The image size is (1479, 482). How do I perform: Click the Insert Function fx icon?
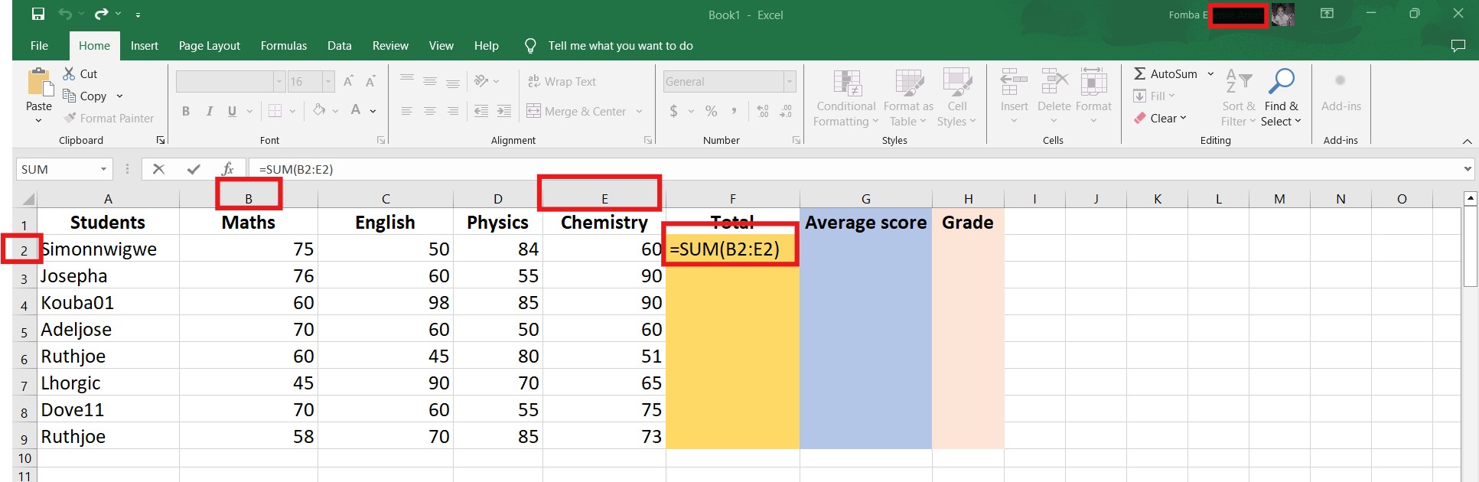pyautogui.click(x=227, y=169)
